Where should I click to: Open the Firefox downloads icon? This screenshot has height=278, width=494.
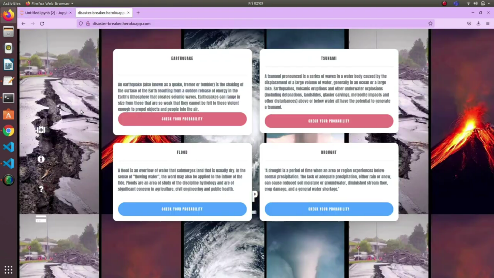(478, 23)
